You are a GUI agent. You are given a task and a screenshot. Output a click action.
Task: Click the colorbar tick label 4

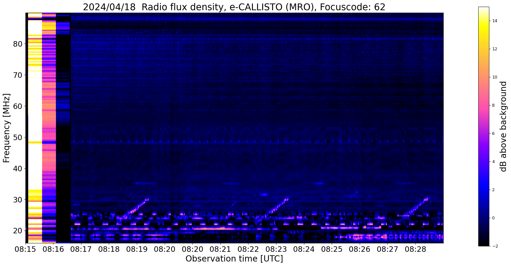click(x=493, y=162)
